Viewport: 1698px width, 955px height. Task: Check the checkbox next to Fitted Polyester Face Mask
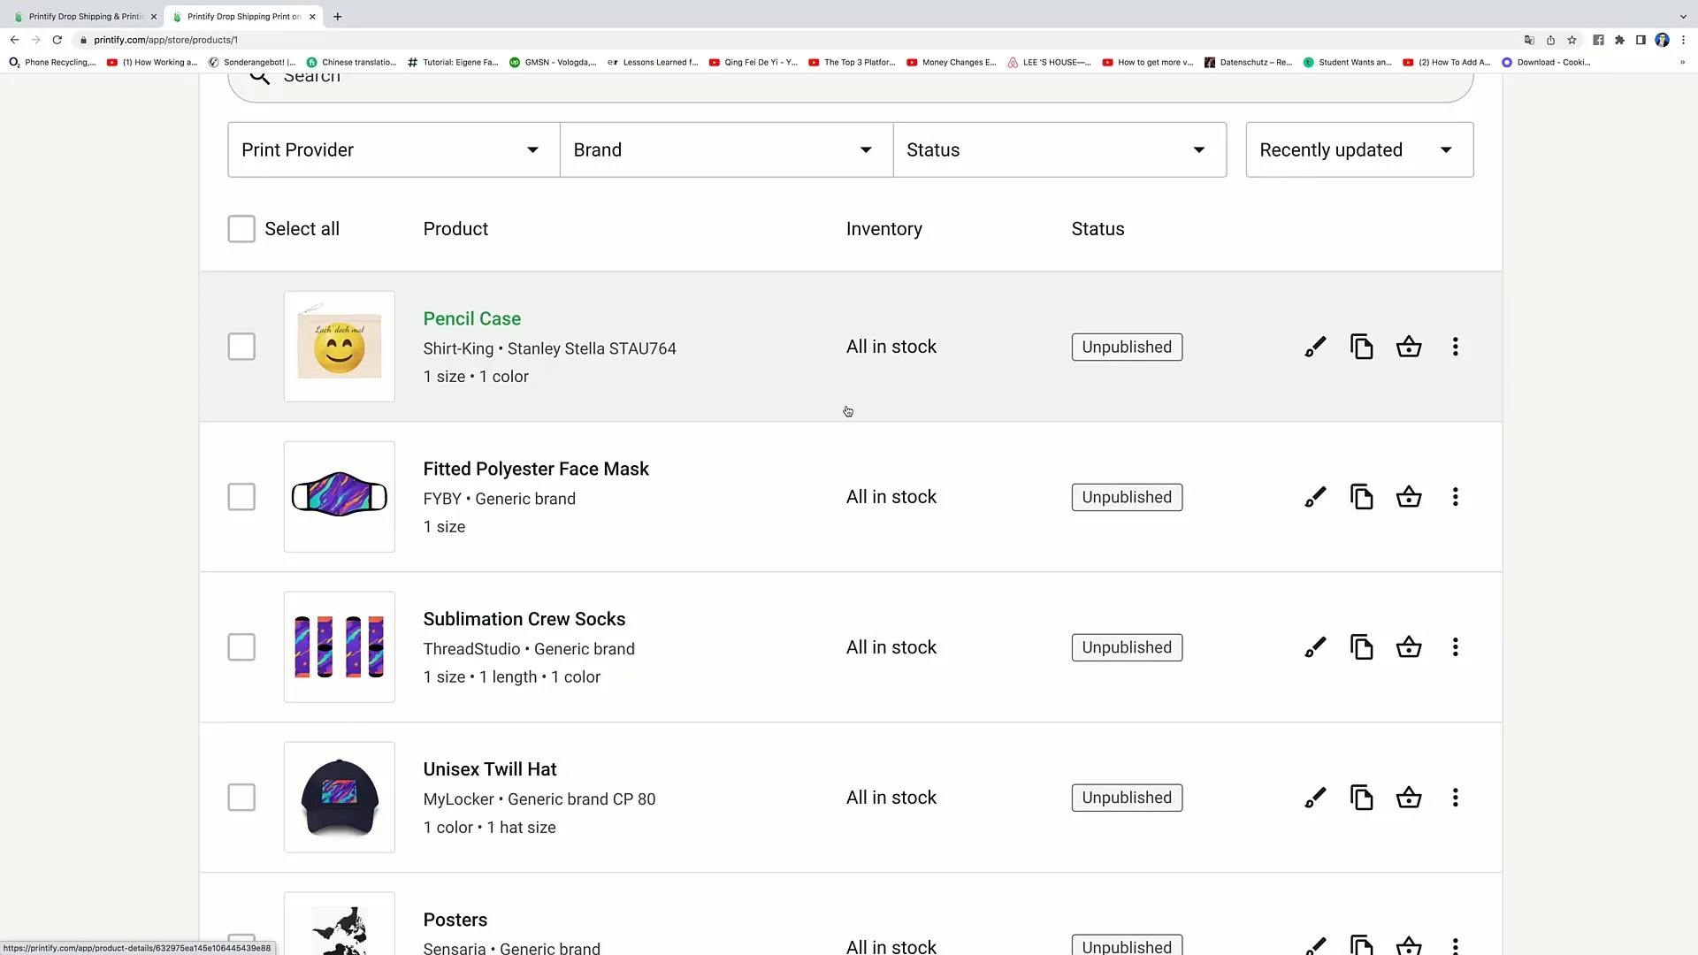pos(241,497)
